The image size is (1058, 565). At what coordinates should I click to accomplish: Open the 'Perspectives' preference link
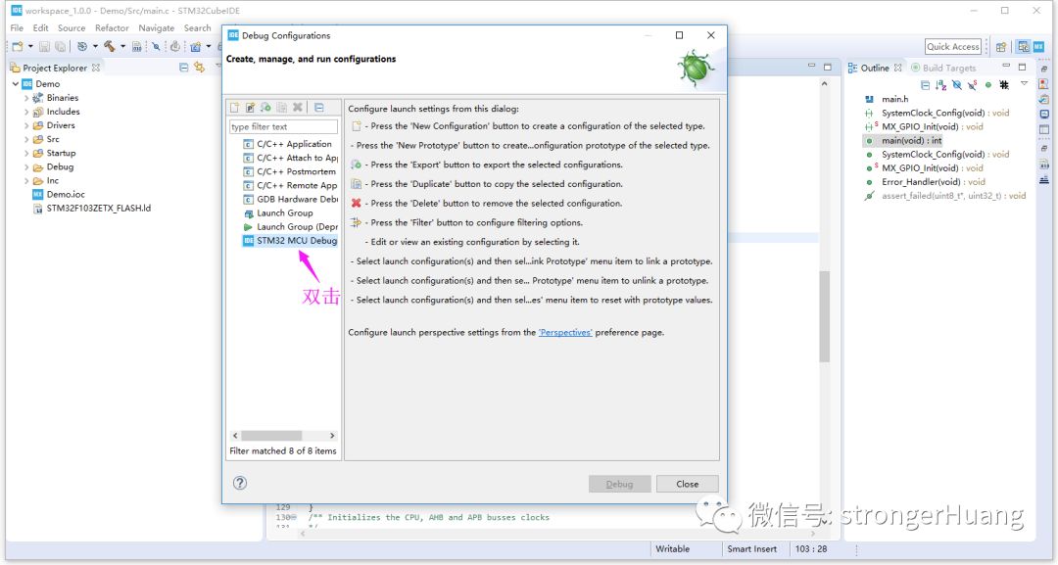[565, 332]
